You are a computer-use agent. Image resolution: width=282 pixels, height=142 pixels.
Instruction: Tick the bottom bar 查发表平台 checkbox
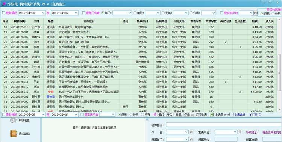point(82,115)
